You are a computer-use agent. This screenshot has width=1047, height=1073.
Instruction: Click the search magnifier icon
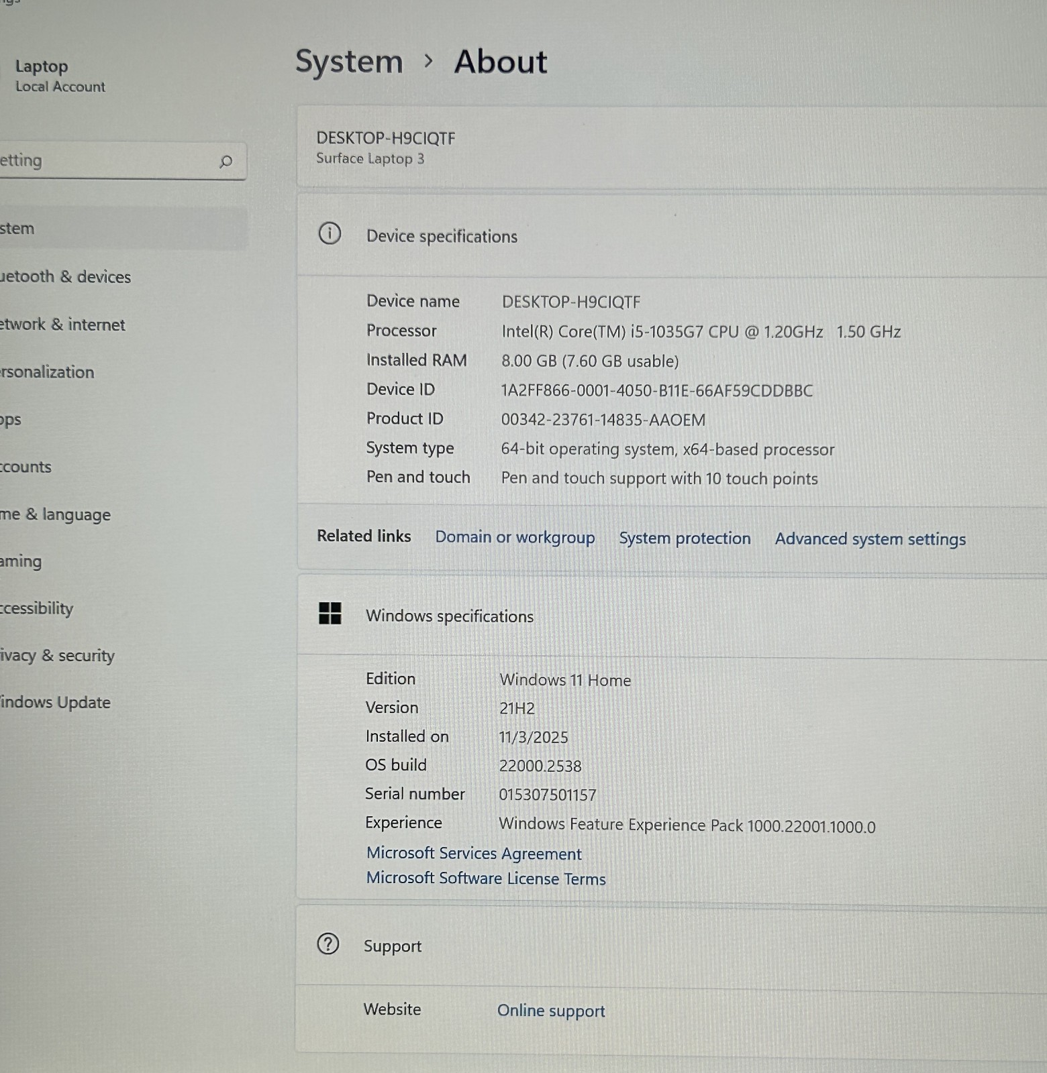pyautogui.click(x=226, y=162)
